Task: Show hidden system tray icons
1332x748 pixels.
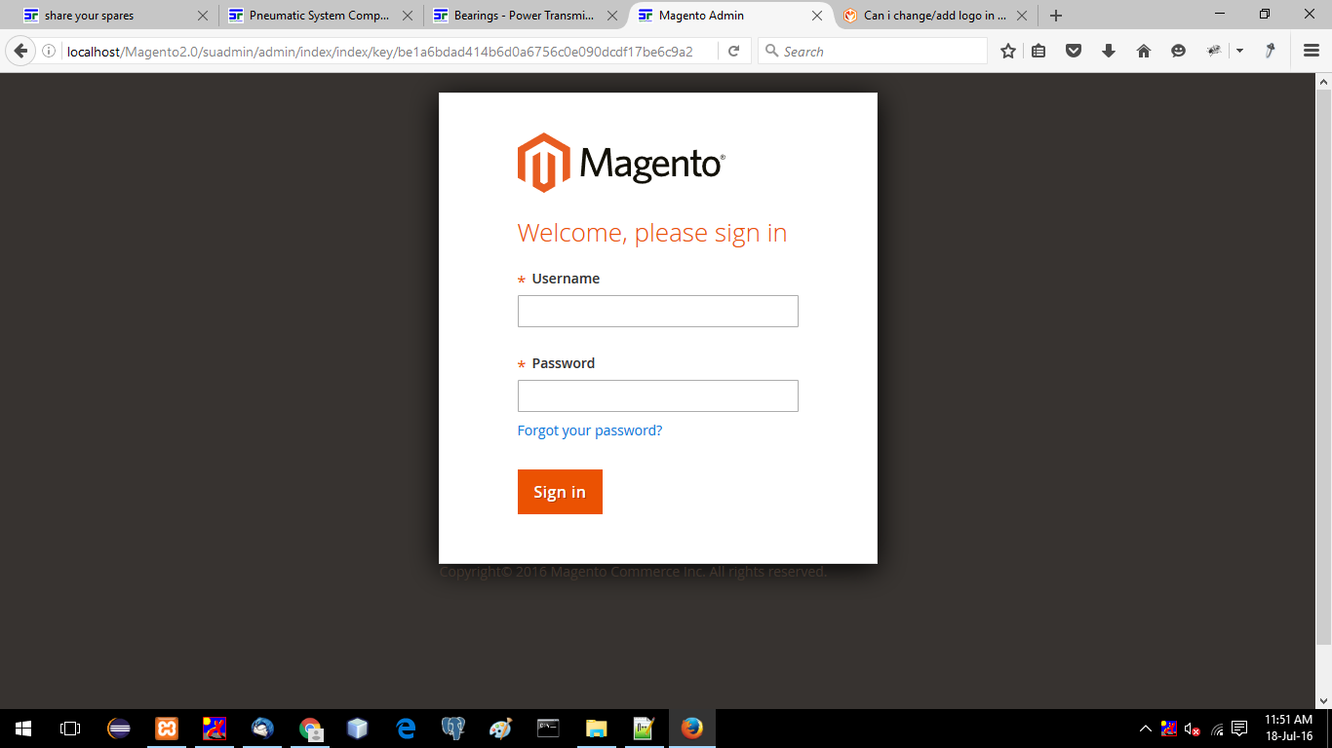Action: tap(1146, 729)
